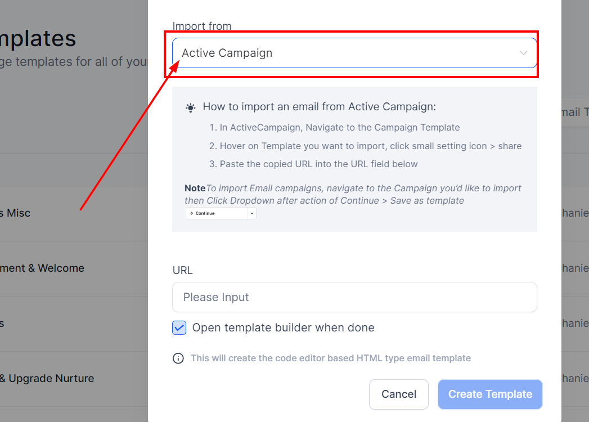
Task: Select the row ending in Misc
Action: coord(17,213)
